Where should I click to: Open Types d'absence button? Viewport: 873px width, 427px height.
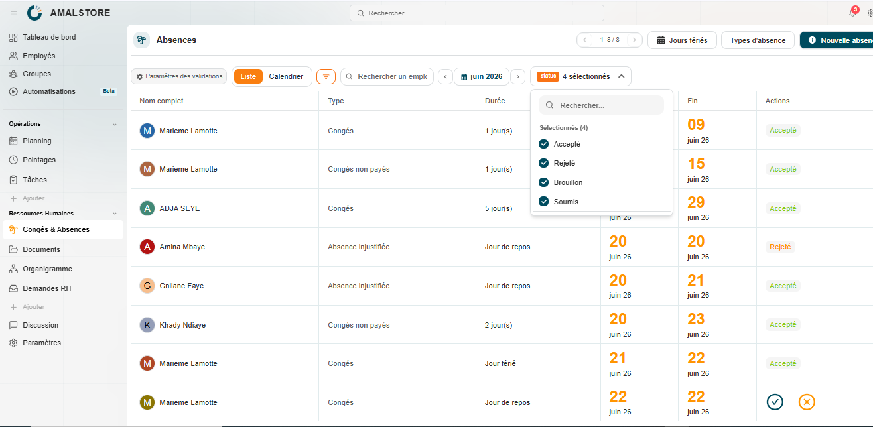[758, 40]
